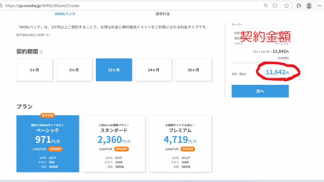Open the browser settings and more menu
324x182 pixels.
pyautogui.click(x=319, y=6)
